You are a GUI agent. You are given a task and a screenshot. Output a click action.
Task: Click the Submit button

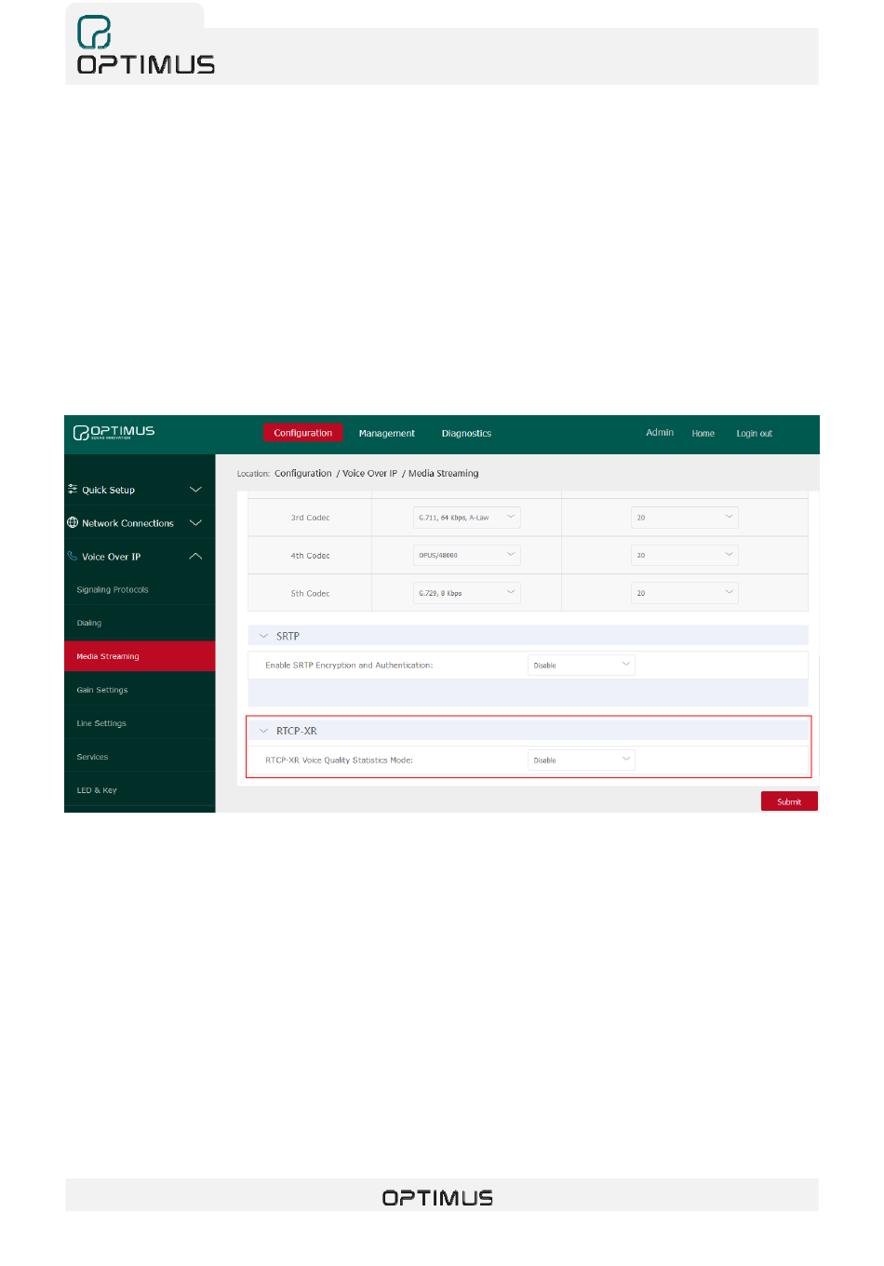tap(789, 801)
